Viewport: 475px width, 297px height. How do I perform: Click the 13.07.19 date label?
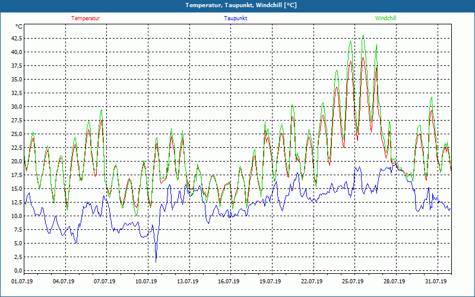[188, 281]
